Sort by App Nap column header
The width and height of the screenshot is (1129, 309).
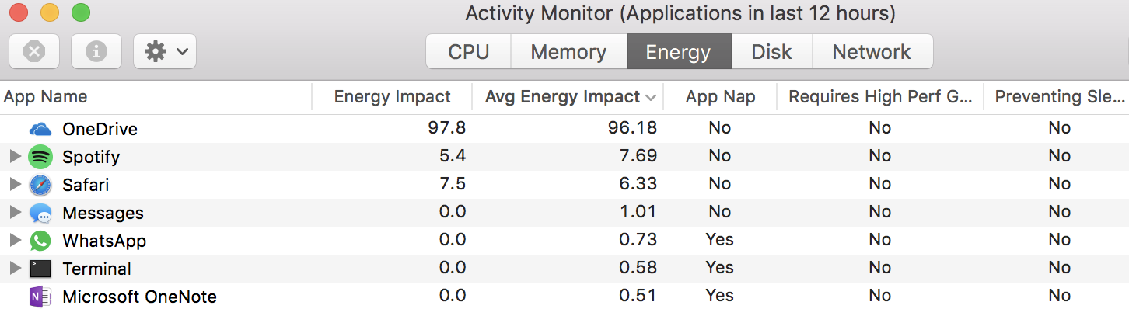720,97
